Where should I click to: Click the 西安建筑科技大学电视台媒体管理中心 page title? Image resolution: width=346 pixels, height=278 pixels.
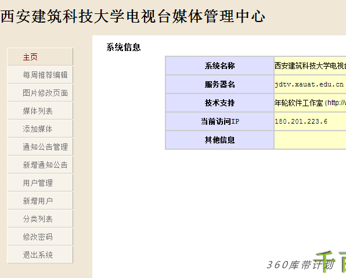tap(133, 16)
